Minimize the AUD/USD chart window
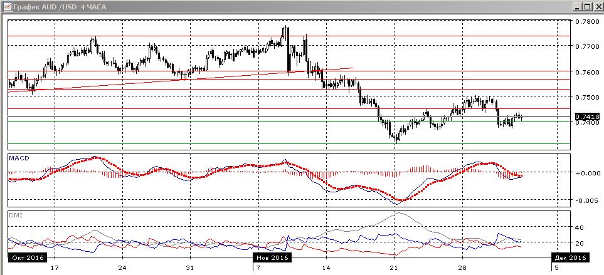The image size is (604, 275). (578, 6)
